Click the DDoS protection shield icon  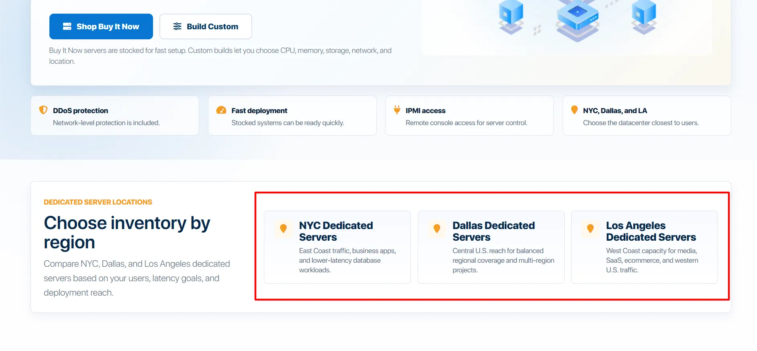click(43, 110)
